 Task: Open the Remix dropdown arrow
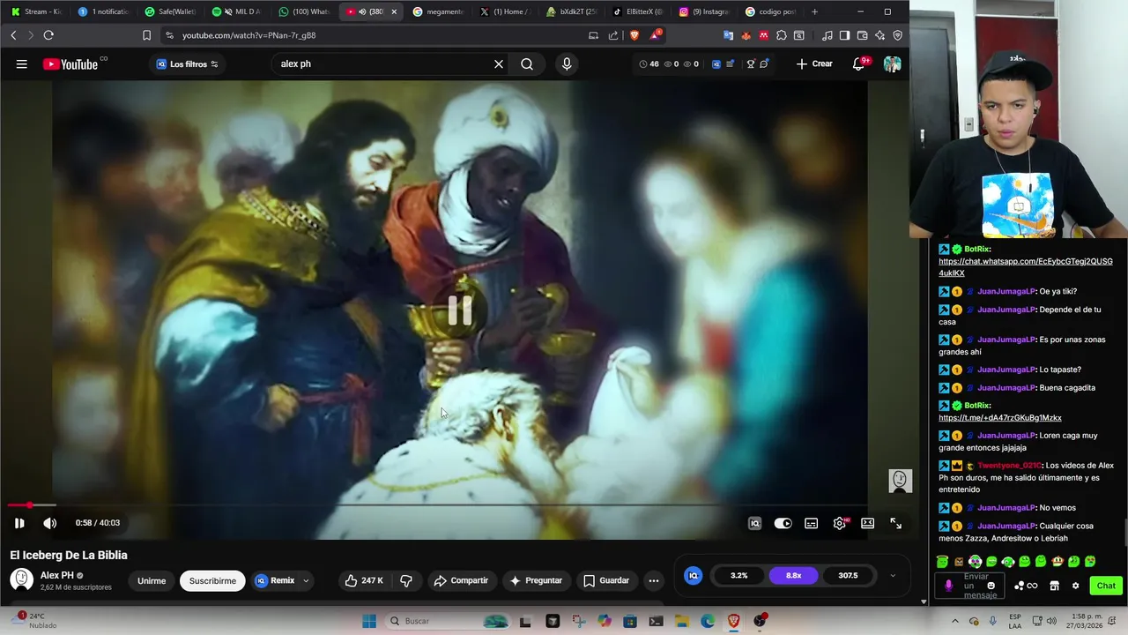pos(306,580)
